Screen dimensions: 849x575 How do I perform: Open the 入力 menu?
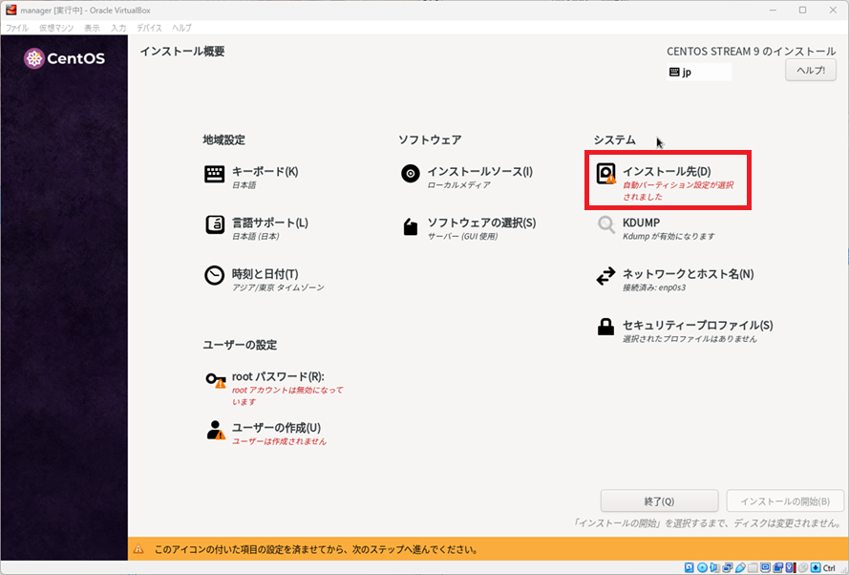point(118,28)
